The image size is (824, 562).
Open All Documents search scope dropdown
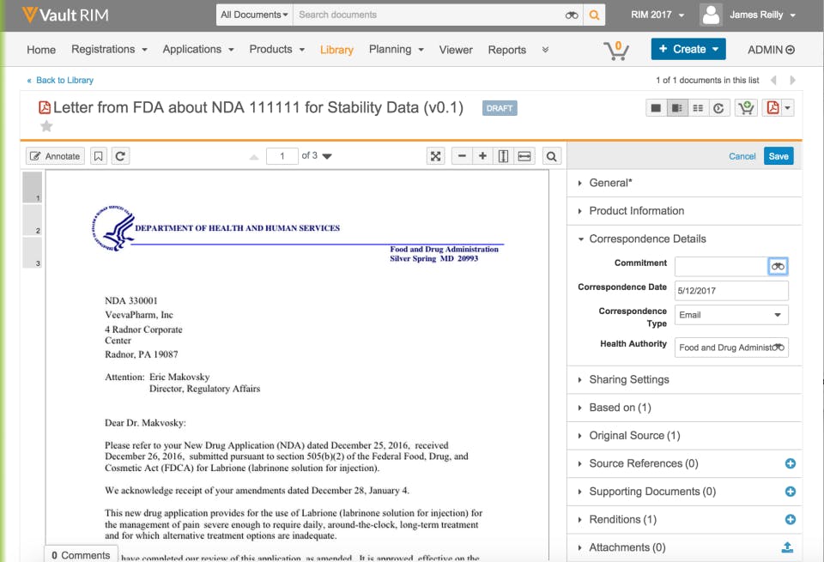(x=254, y=15)
